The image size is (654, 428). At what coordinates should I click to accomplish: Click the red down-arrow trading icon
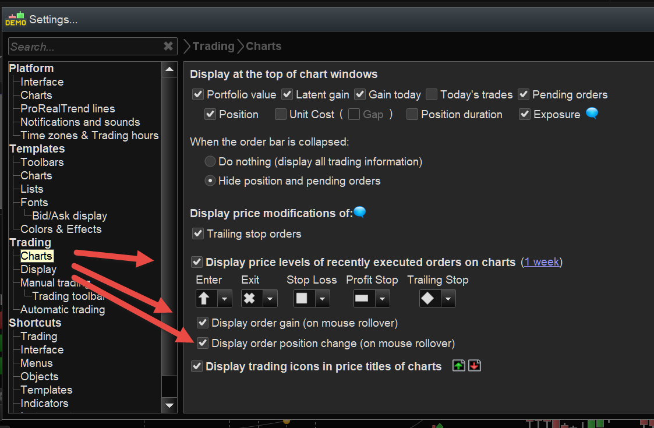475,366
